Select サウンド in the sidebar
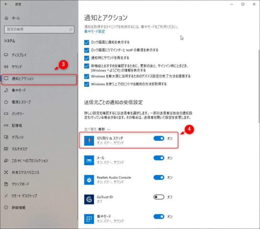260x229 pixels. [17, 67]
